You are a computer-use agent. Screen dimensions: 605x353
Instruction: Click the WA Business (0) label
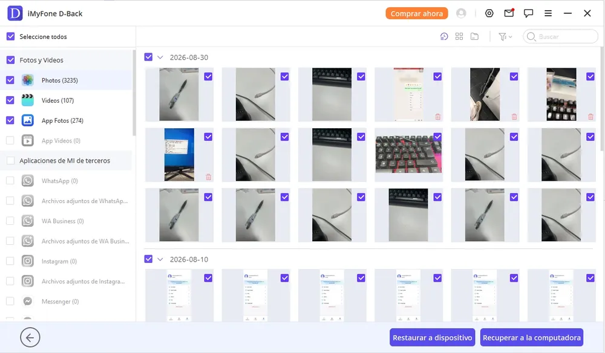tap(62, 221)
